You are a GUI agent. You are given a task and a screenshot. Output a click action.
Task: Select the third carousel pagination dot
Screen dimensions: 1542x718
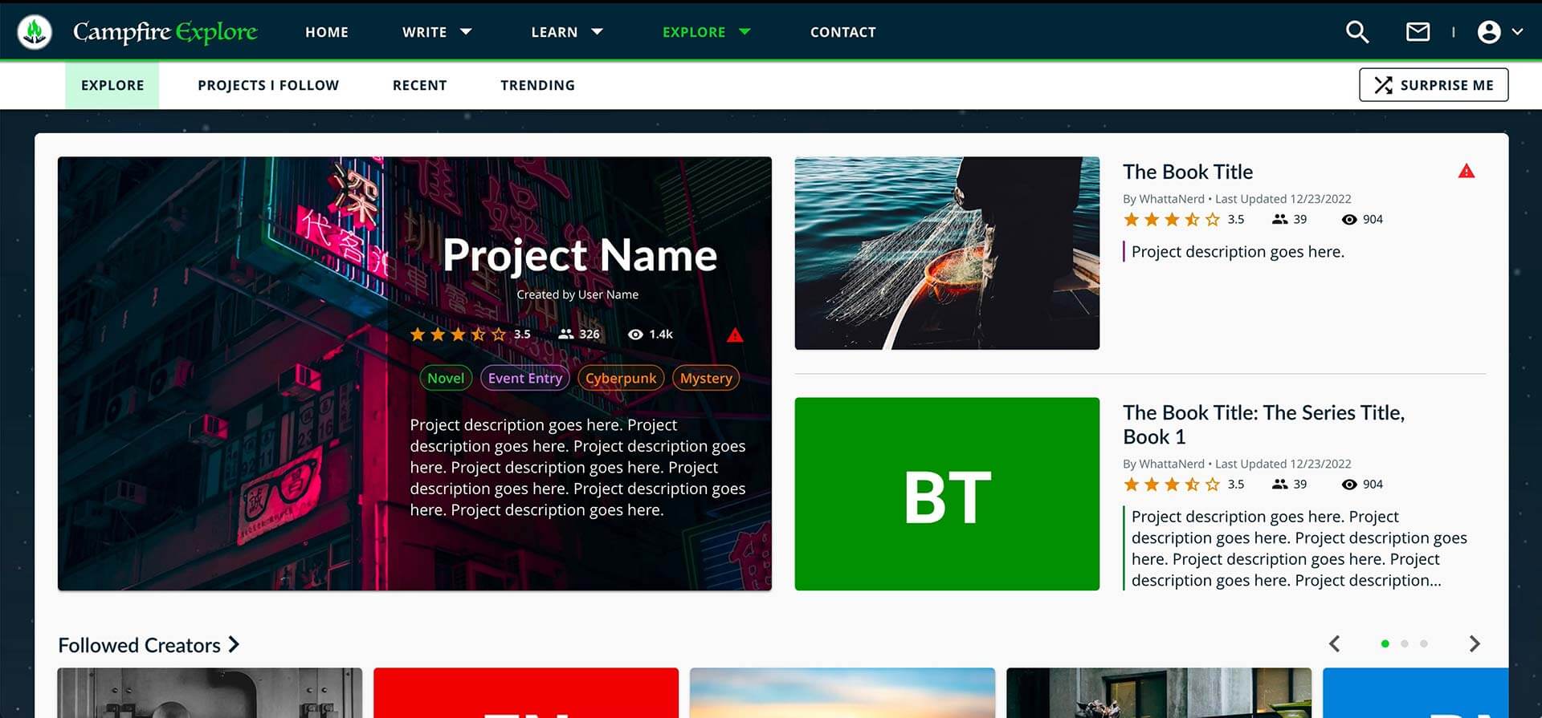[1424, 644]
